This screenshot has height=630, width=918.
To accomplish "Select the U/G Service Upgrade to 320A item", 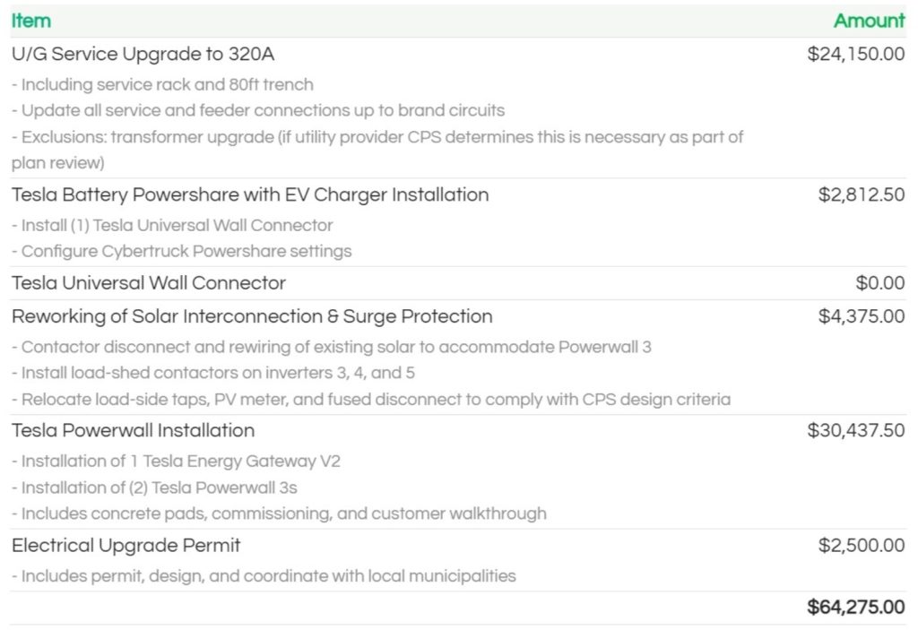I will click(143, 54).
